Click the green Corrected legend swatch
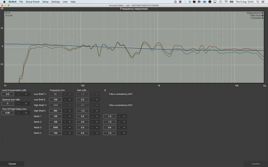The height and width of the screenshot is (167, 268). click(x=262, y=18)
